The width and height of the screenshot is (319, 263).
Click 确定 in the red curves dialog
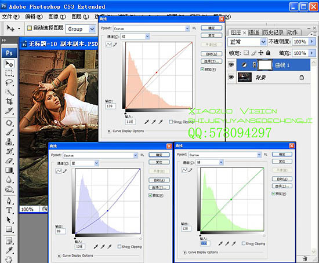click(211, 28)
